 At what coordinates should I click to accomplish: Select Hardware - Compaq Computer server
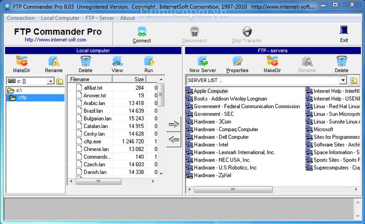click(222, 129)
